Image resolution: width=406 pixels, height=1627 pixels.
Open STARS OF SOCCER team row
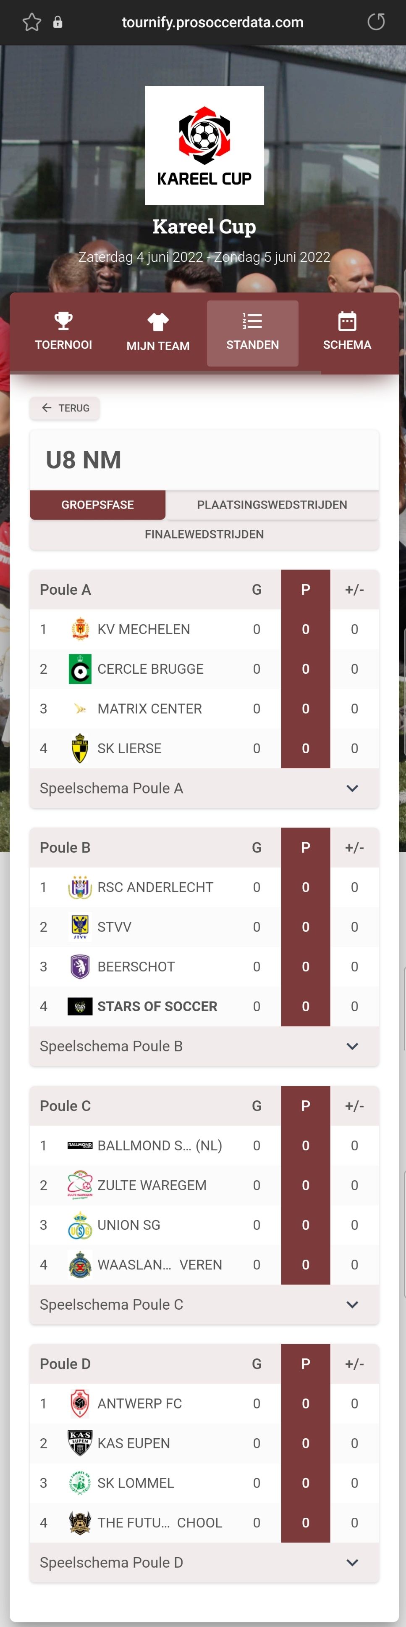pos(157,1006)
